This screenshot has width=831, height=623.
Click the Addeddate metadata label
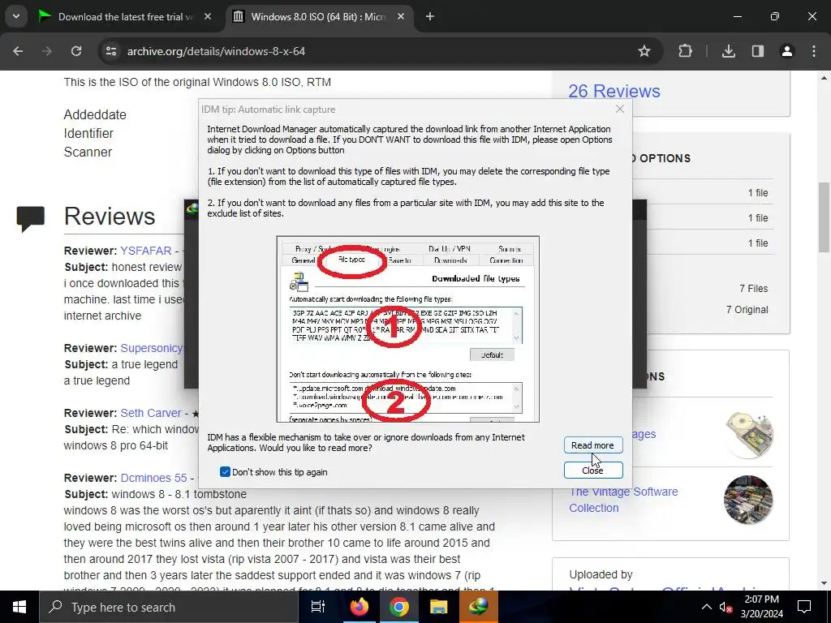pos(95,115)
